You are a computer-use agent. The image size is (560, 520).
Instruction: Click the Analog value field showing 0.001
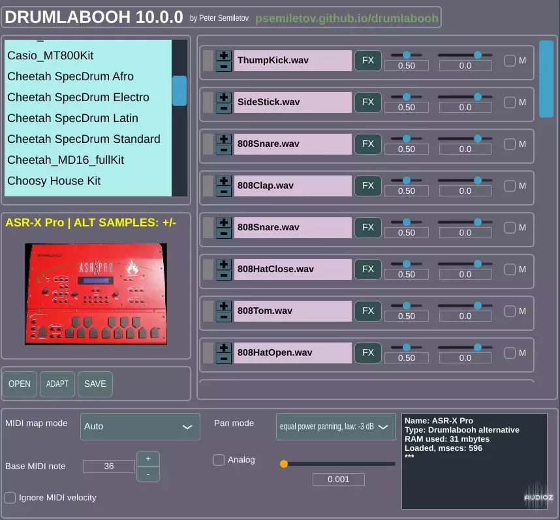[339, 480]
